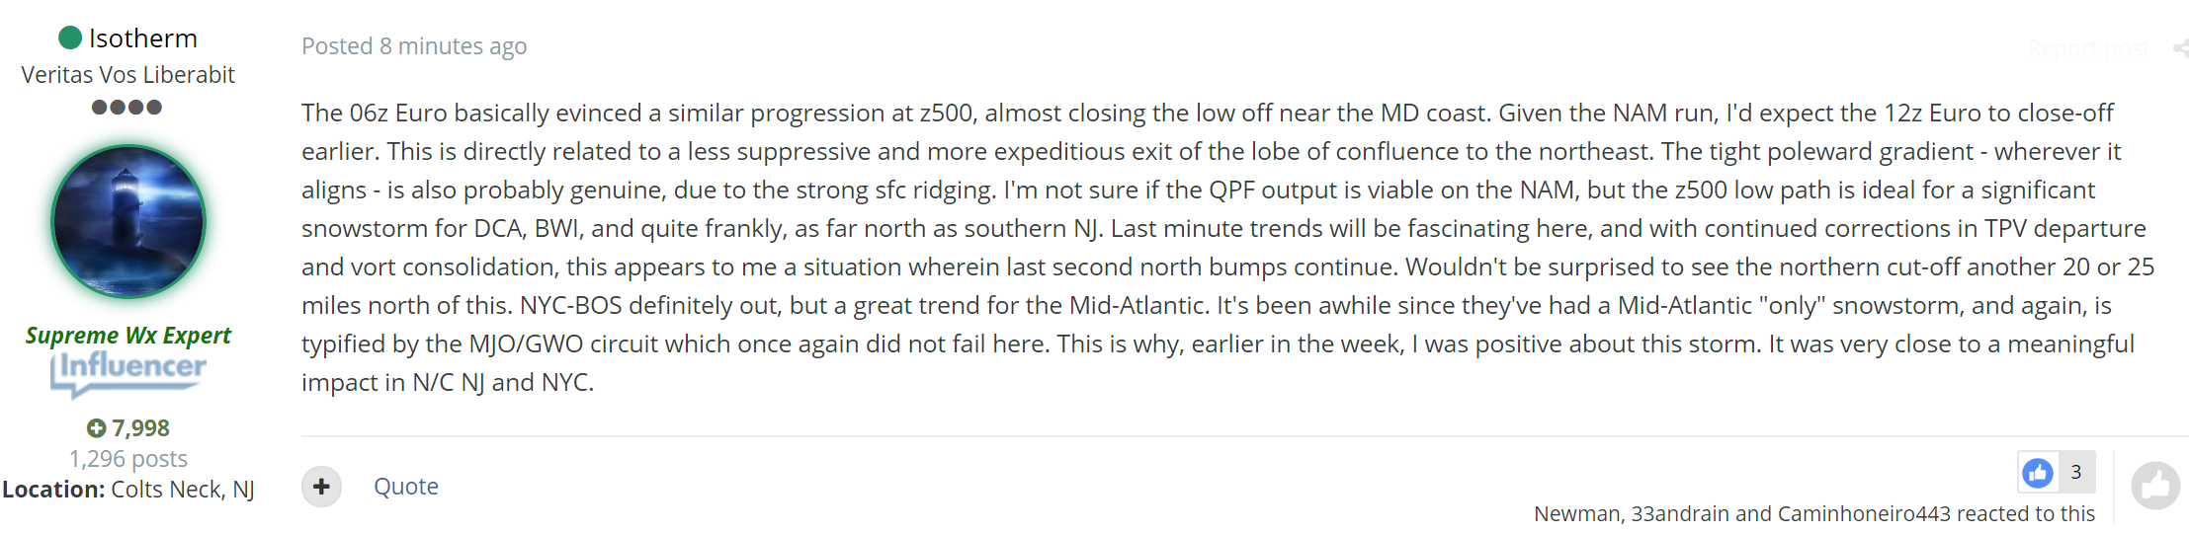The width and height of the screenshot is (2189, 534).
Task: Click the blue Like reaction icon
Action: (x=2037, y=473)
